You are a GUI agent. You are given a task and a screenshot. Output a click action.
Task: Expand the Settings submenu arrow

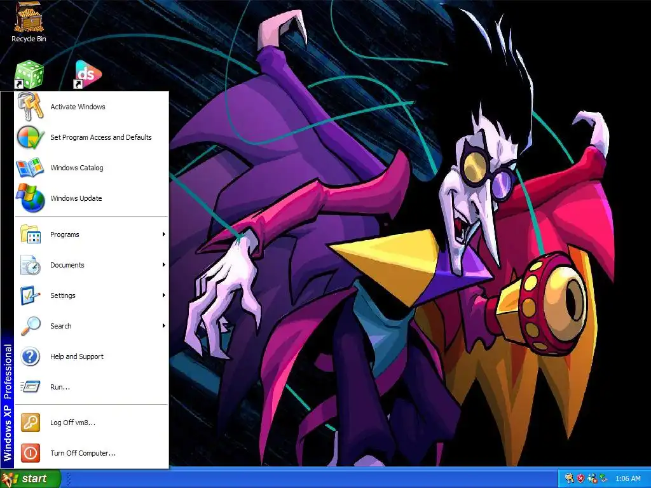click(x=163, y=295)
